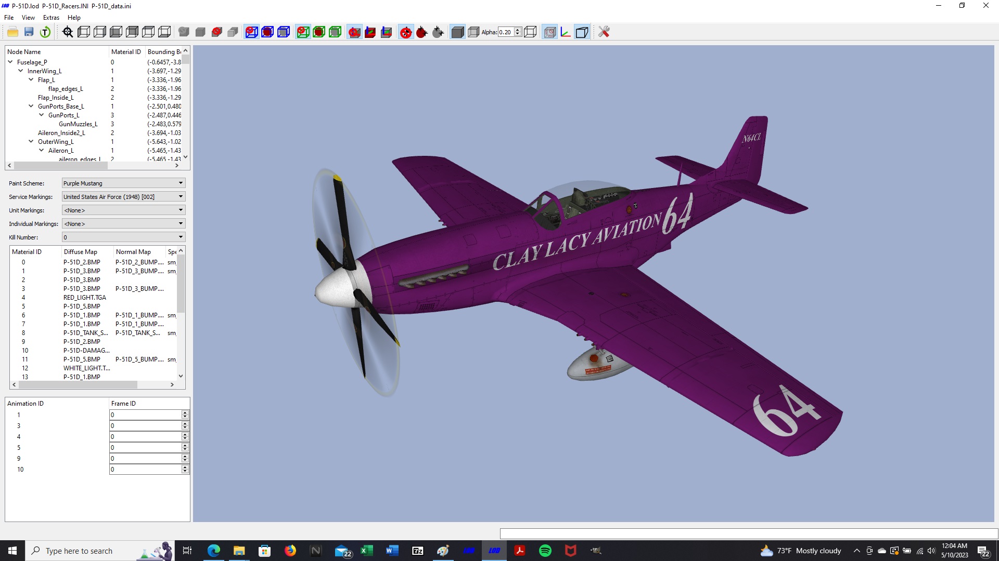Click the blue cube with 3D axes icon
The image size is (999, 561).
click(386, 32)
